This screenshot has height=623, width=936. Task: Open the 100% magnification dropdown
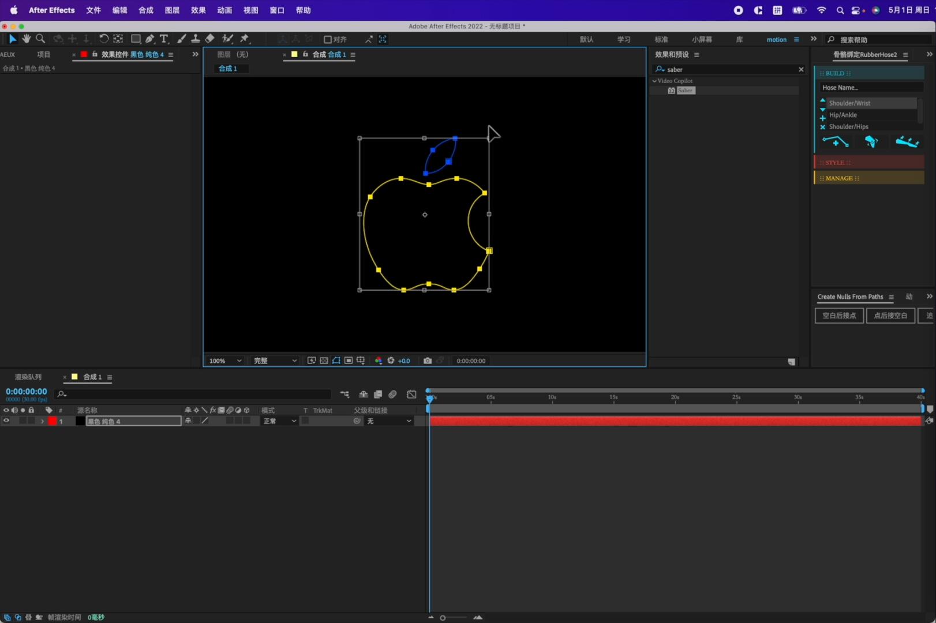pos(225,361)
